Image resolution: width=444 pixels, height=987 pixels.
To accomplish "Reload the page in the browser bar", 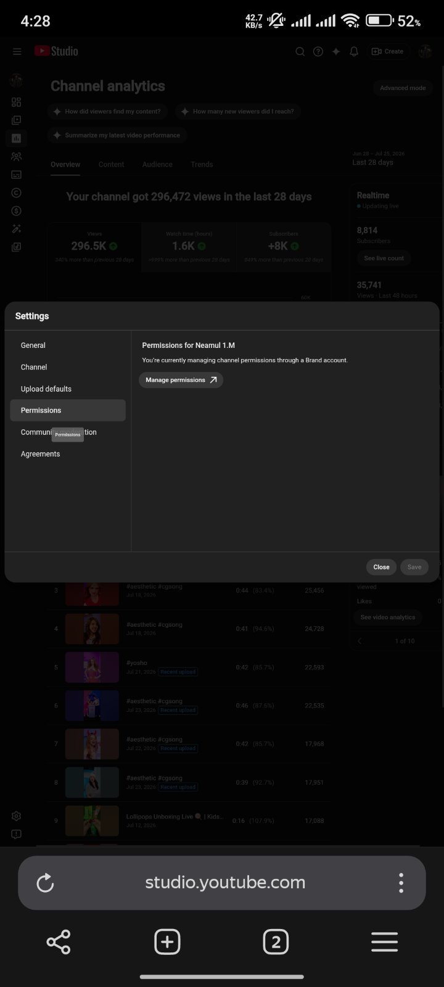I will (x=45, y=883).
